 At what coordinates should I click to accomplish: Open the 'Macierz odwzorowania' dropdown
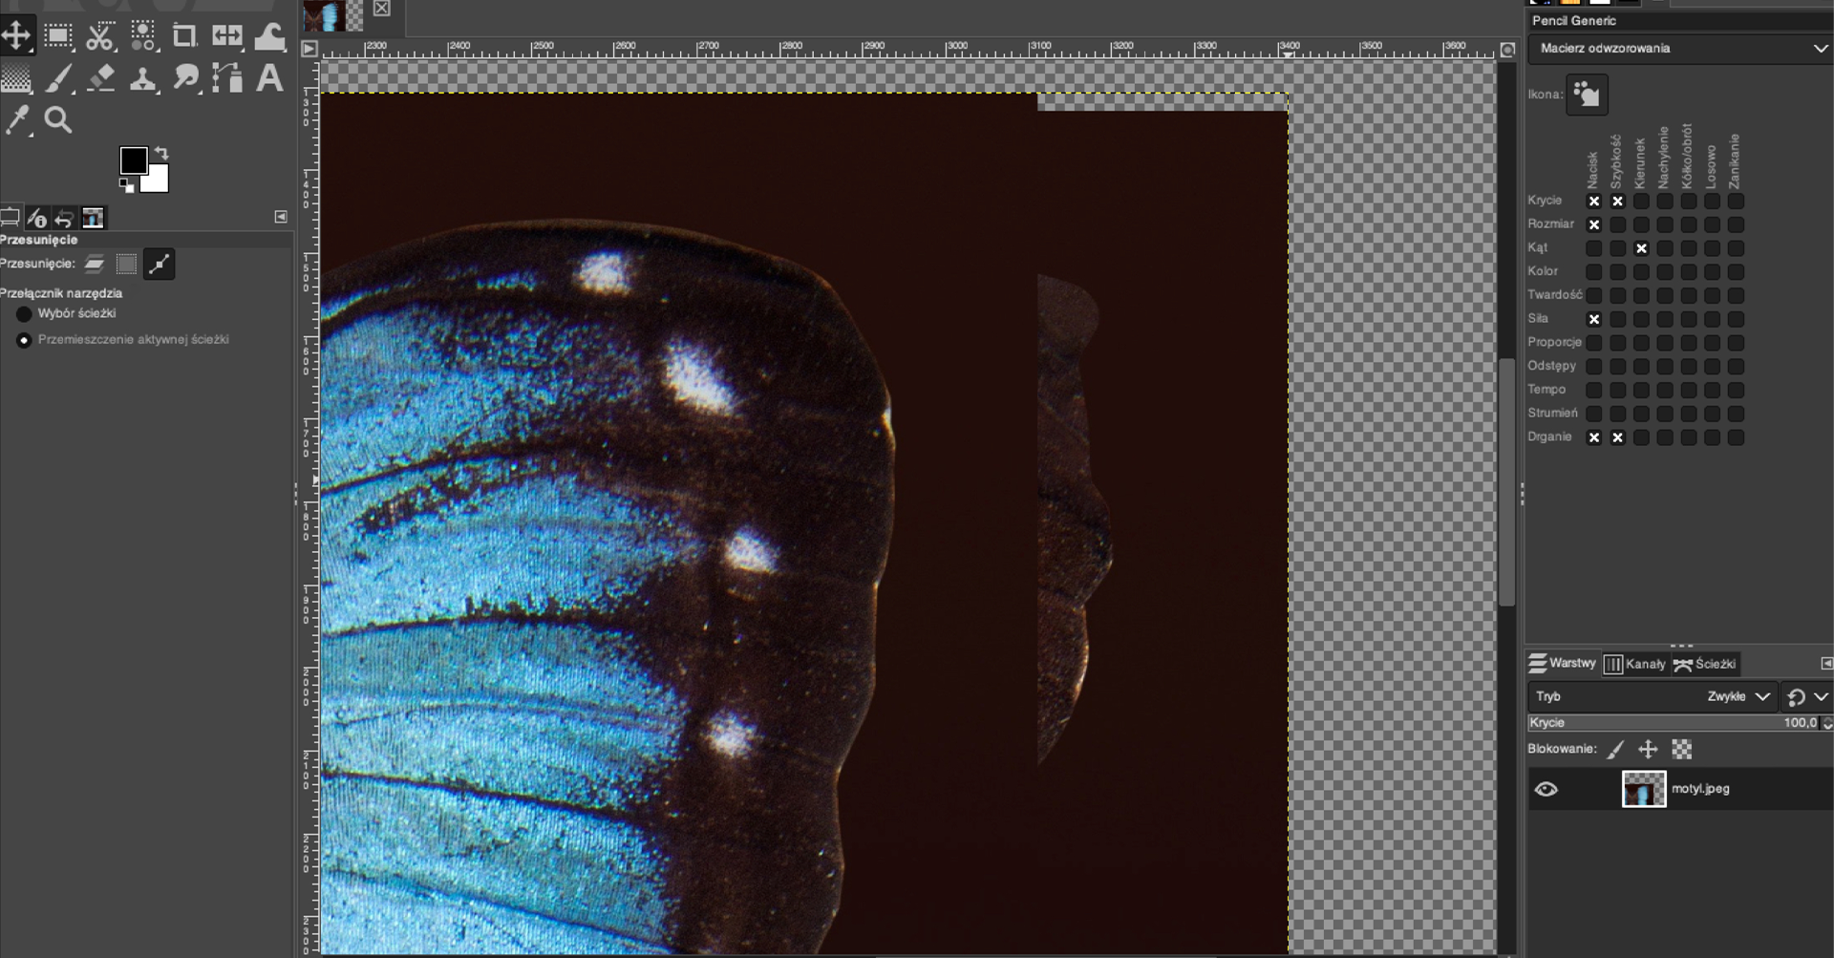pos(1679,49)
